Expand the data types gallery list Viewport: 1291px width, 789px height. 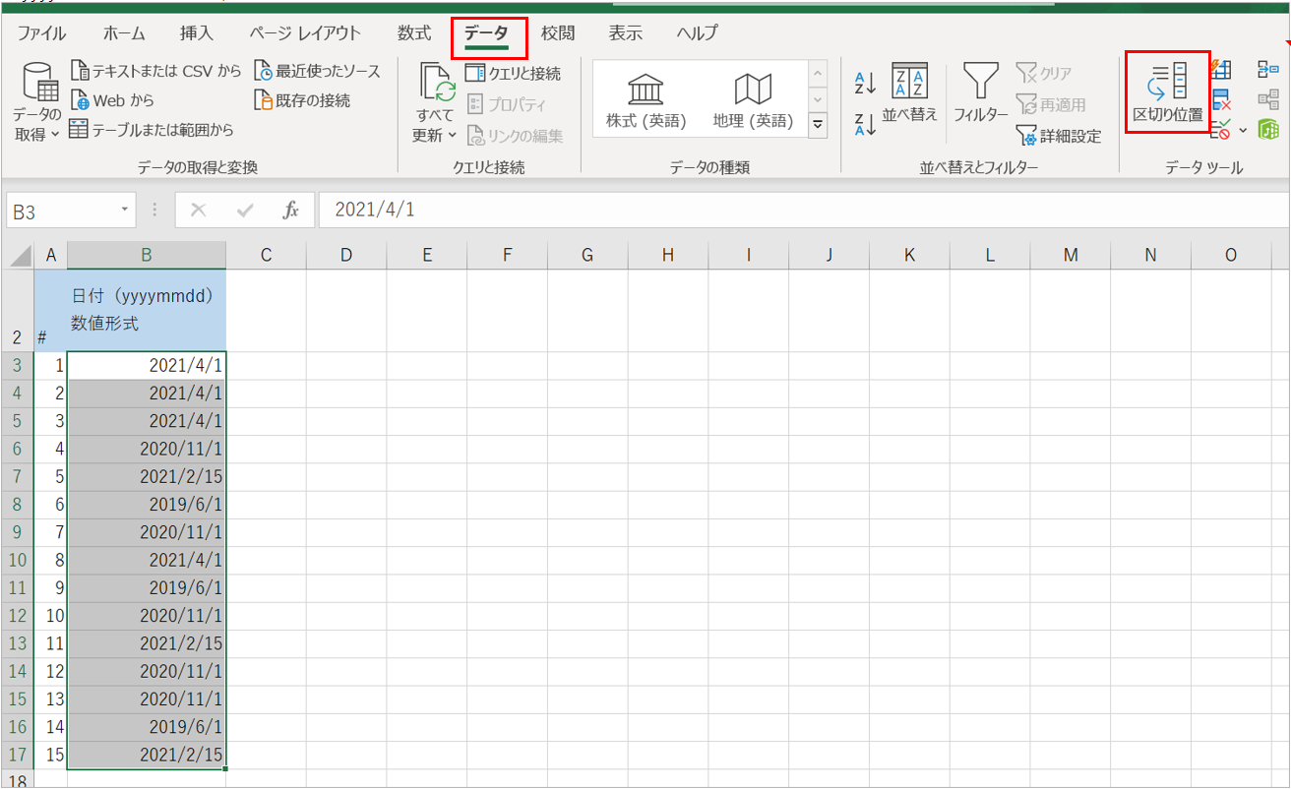[x=818, y=125]
